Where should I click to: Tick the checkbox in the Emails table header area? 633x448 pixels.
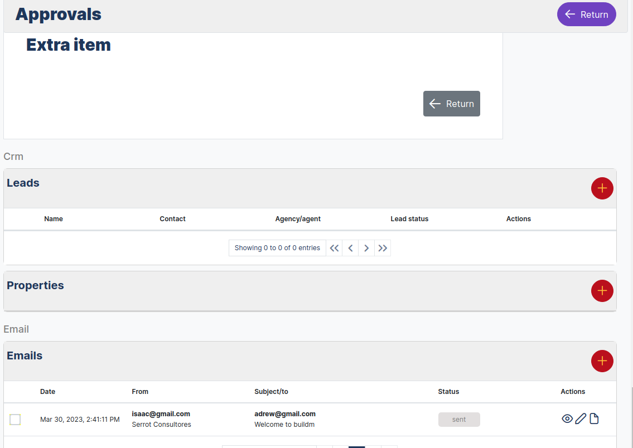(15, 392)
